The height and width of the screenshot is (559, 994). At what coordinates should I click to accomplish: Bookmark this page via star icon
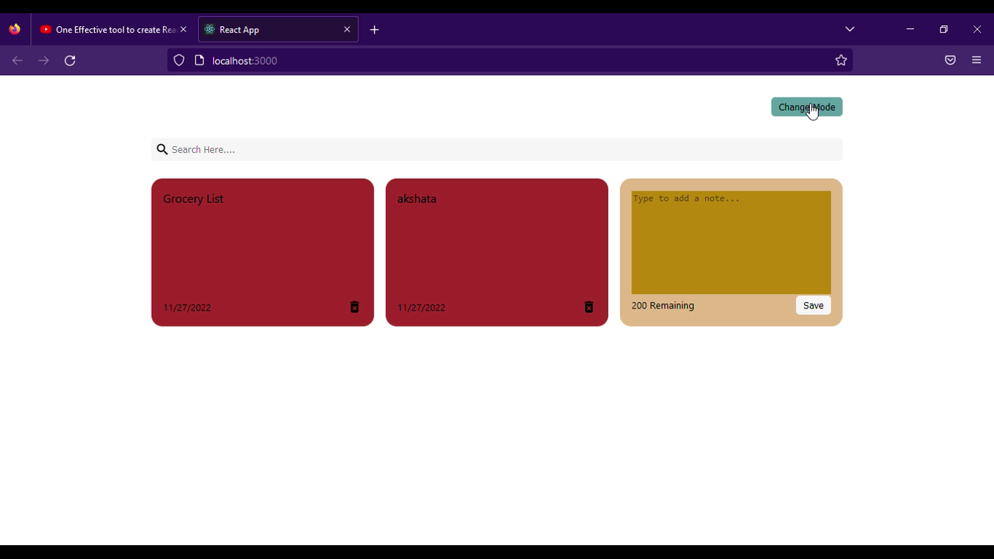point(841,60)
